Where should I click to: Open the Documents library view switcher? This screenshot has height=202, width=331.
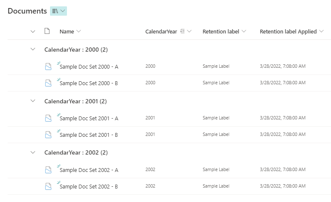(58, 11)
